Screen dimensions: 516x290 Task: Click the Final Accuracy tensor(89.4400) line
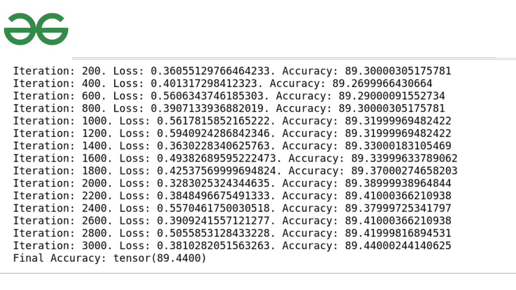[x=109, y=258]
